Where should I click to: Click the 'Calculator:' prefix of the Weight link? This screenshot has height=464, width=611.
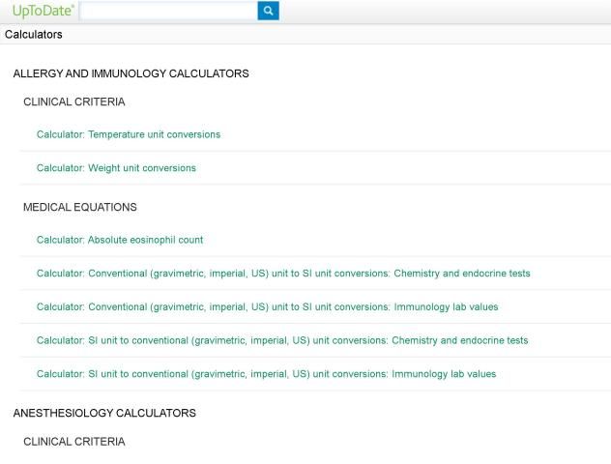60,168
